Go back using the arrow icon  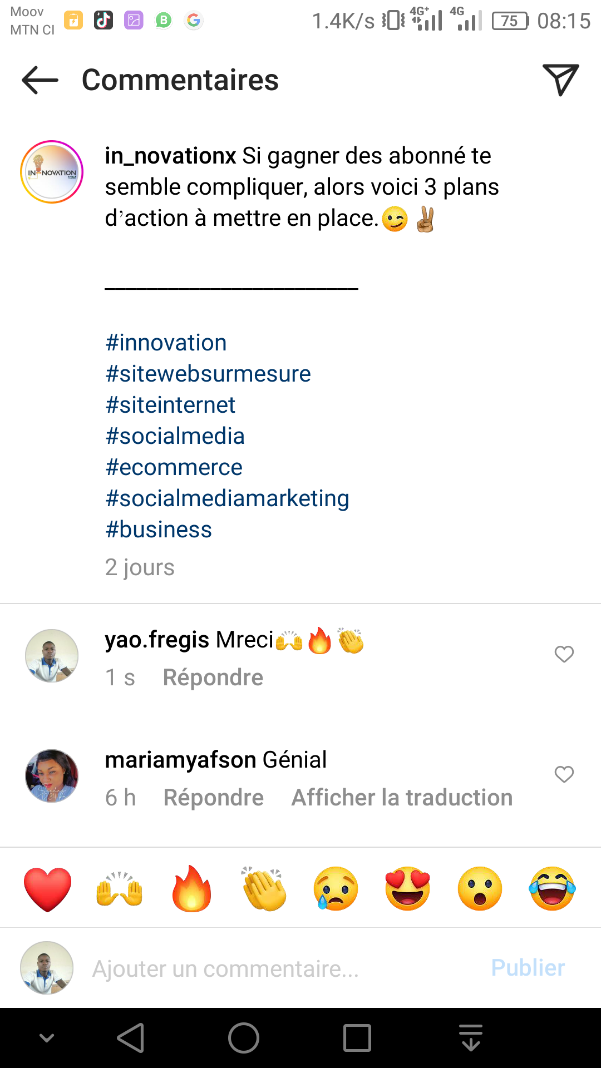coord(40,80)
